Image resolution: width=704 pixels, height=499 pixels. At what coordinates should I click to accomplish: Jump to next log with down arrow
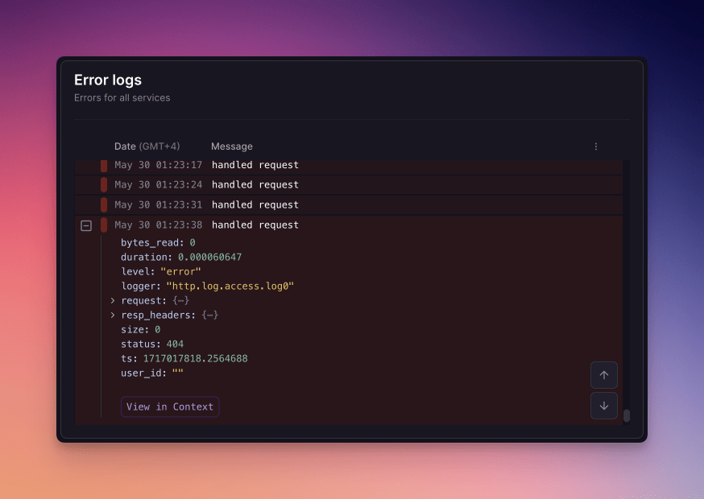(604, 406)
